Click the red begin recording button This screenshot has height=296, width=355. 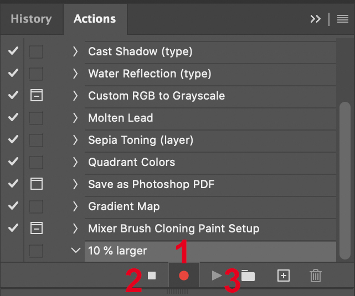(x=184, y=276)
